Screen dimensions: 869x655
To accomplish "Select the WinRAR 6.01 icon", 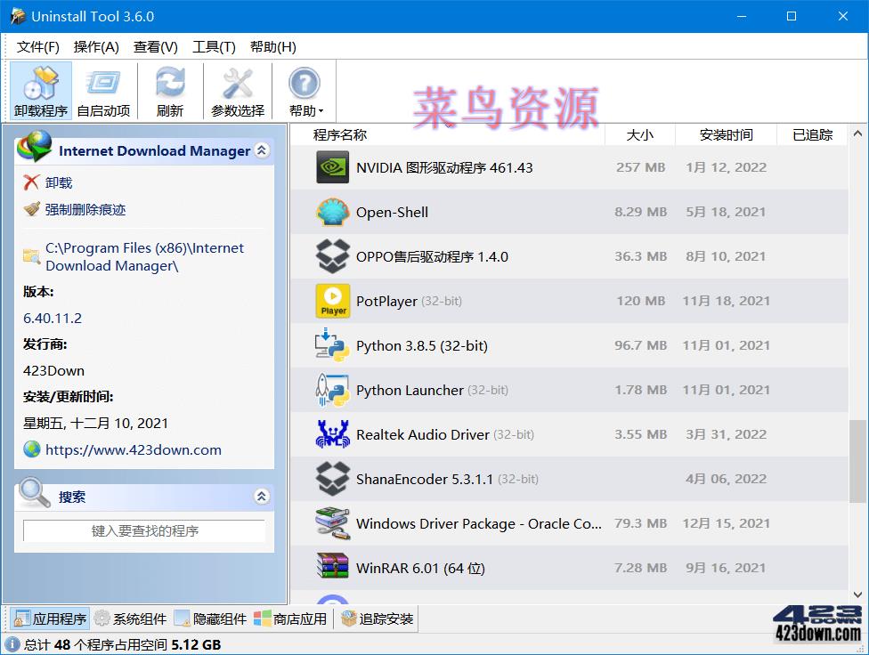I will click(331, 568).
